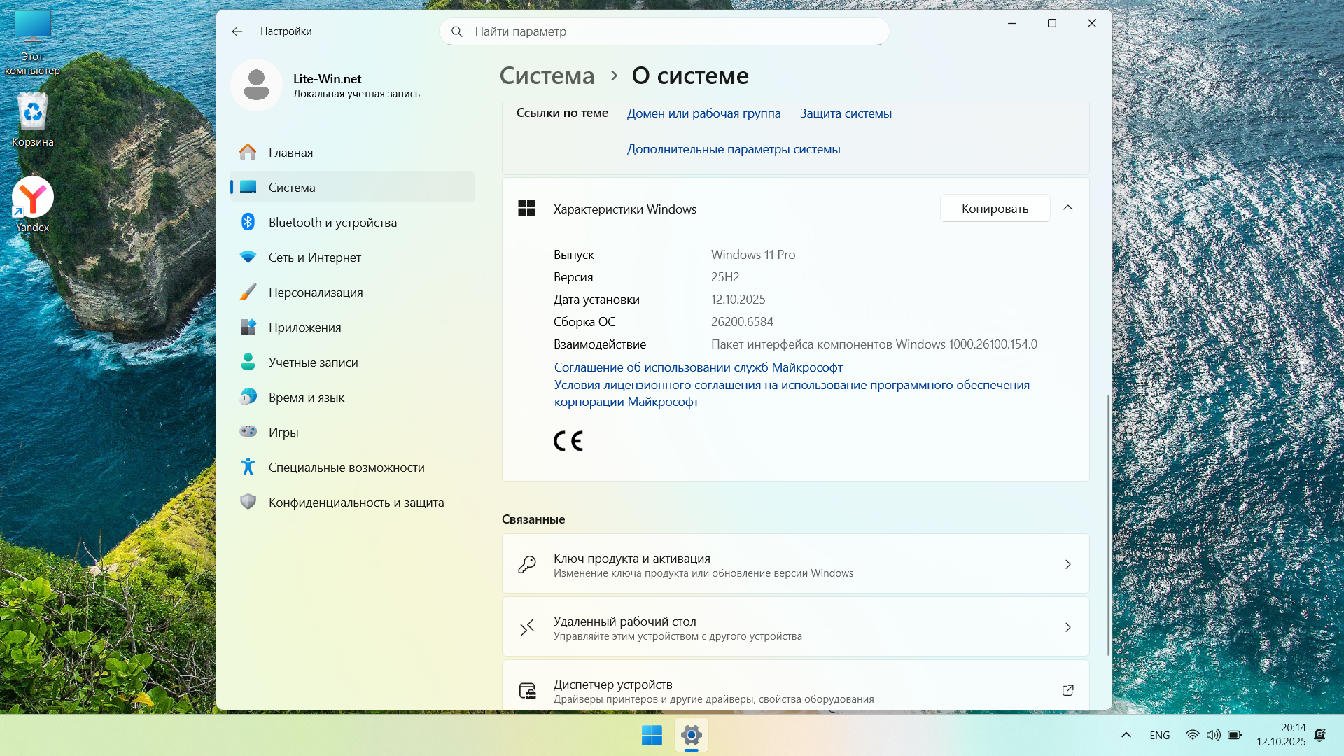Open Yandex browser desktop shortcut

coord(33,198)
